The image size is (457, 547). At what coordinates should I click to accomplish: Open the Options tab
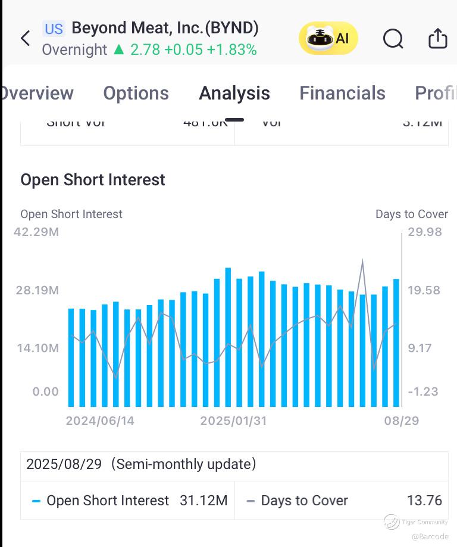pos(136,94)
